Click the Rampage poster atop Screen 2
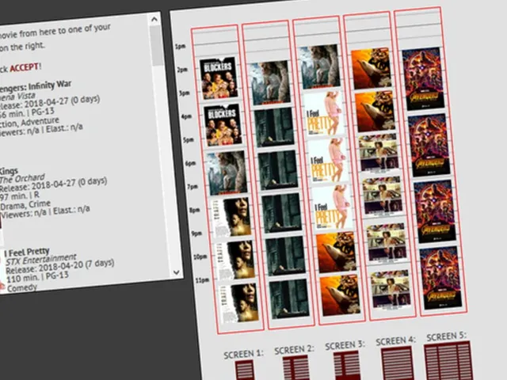 click(x=269, y=82)
